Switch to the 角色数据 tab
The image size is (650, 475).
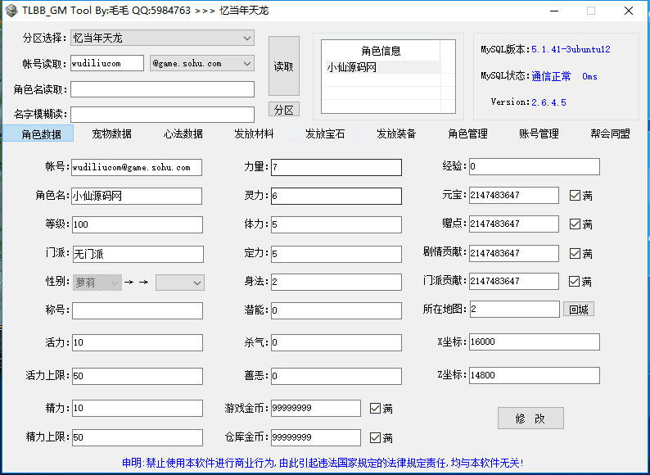[x=38, y=133]
